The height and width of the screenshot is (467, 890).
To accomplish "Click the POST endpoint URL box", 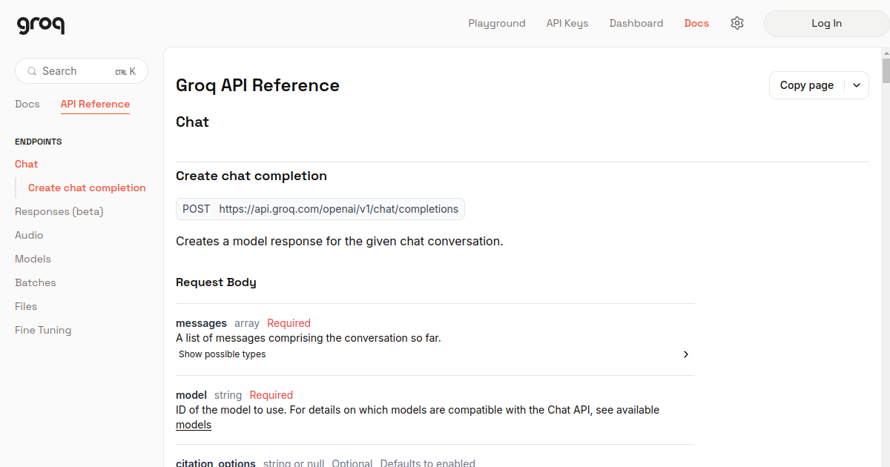I will pos(320,209).
